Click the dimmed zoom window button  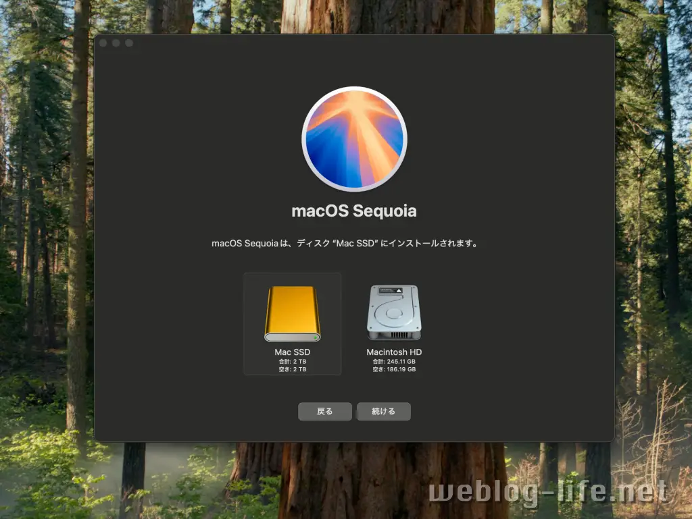tap(129, 43)
